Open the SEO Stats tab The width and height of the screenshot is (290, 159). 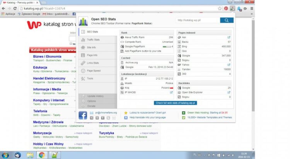98,32
